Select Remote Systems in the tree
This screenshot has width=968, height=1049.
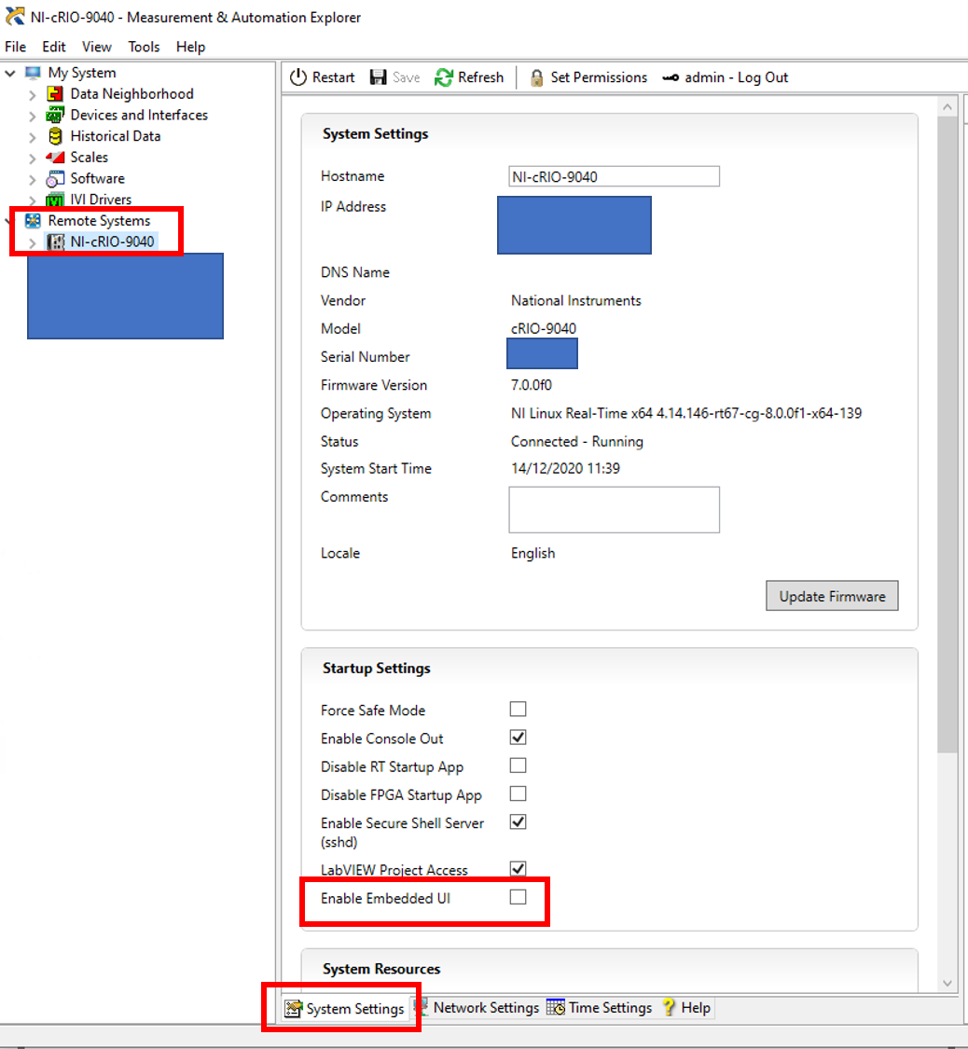[x=99, y=221]
